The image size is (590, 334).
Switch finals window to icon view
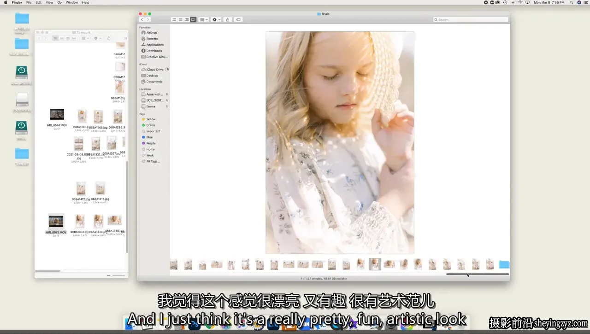174,20
